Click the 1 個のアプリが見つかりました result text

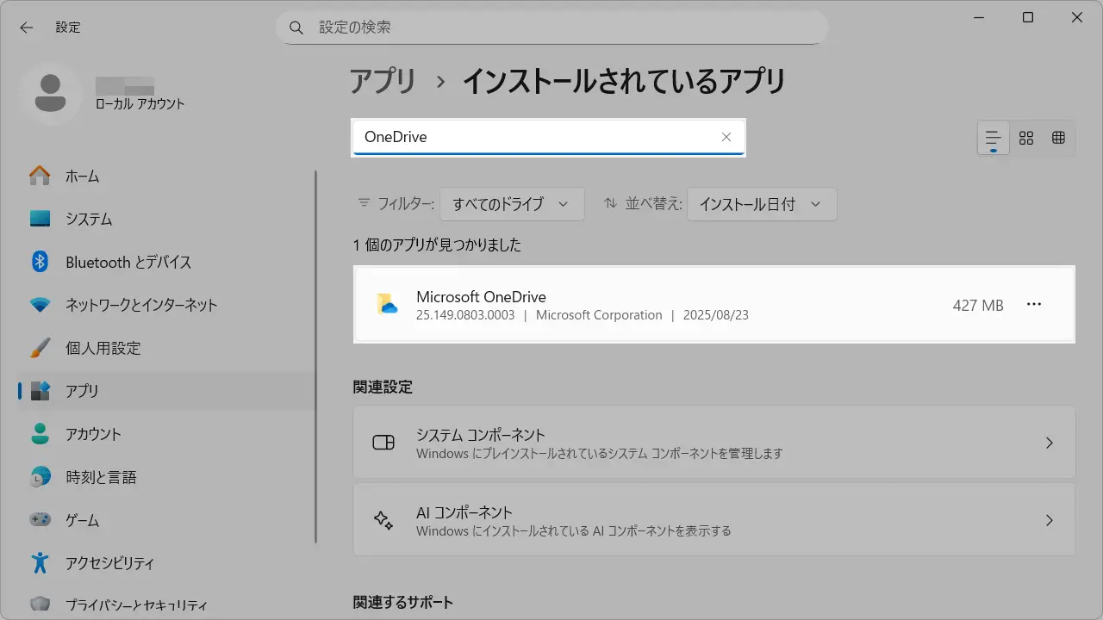pos(437,245)
